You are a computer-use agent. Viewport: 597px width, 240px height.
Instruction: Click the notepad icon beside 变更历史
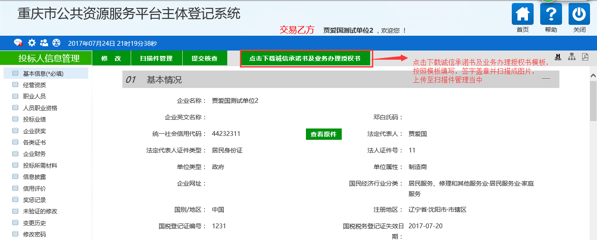click(15, 223)
